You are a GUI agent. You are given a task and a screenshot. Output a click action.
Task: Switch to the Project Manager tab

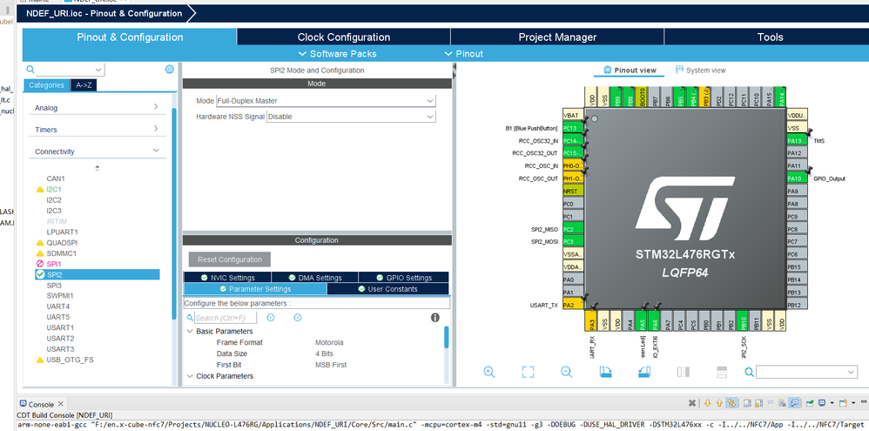point(557,37)
